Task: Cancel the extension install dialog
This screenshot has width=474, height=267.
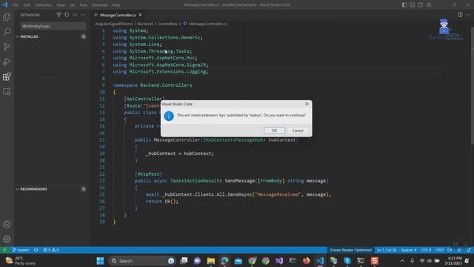Action: 298,131
